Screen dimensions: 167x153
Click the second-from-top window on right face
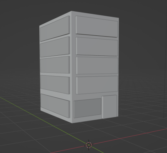tap(97, 47)
